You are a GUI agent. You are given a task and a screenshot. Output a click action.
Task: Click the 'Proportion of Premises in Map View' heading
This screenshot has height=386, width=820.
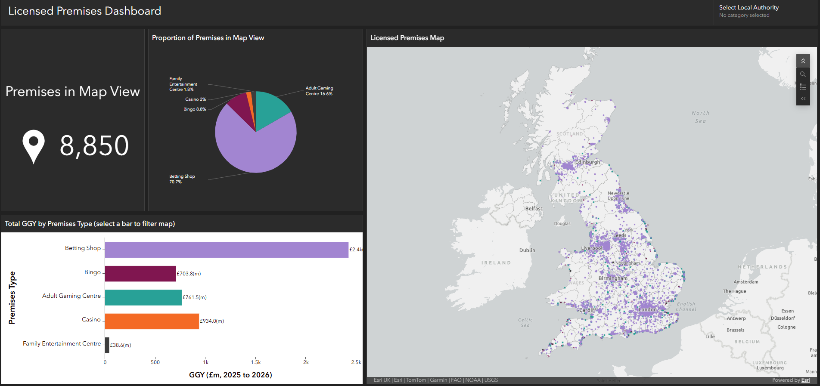208,38
